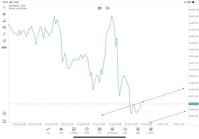Tap the chart search icon at lower left
The height and width of the screenshot is (139, 199).
pos(4,114)
